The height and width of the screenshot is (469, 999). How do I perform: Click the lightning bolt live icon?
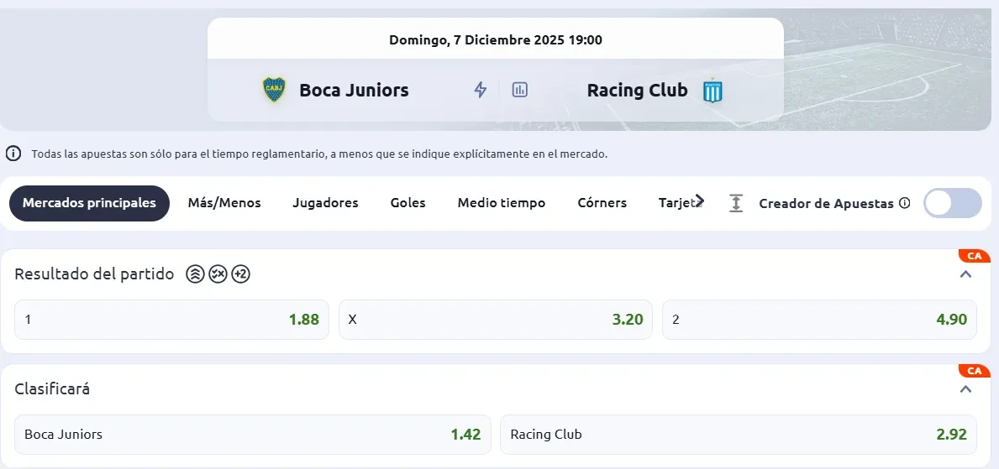pos(481,90)
